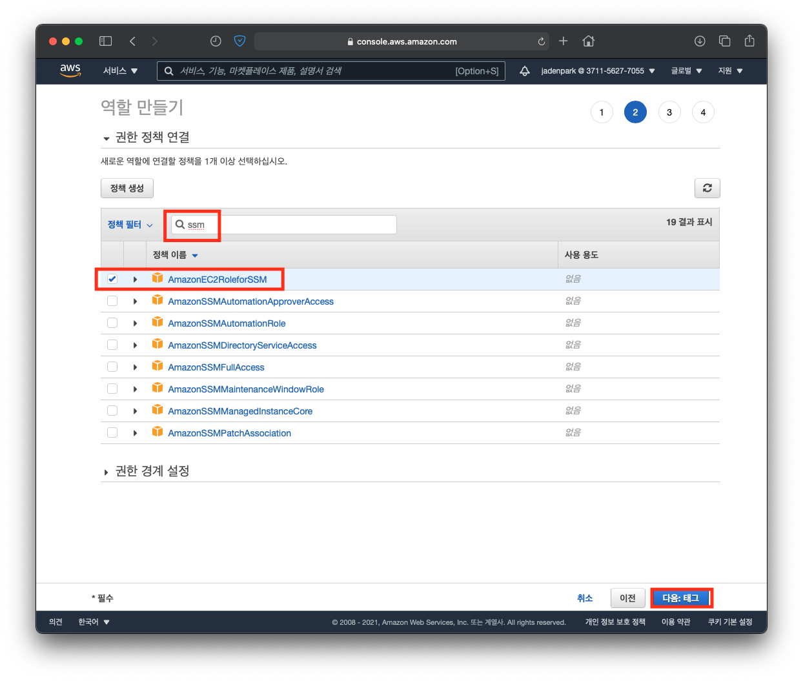Check the AmazonSSMManagedInstanceCore checkbox
The height and width of the screenshot is (681, 803).
[112, 411]
